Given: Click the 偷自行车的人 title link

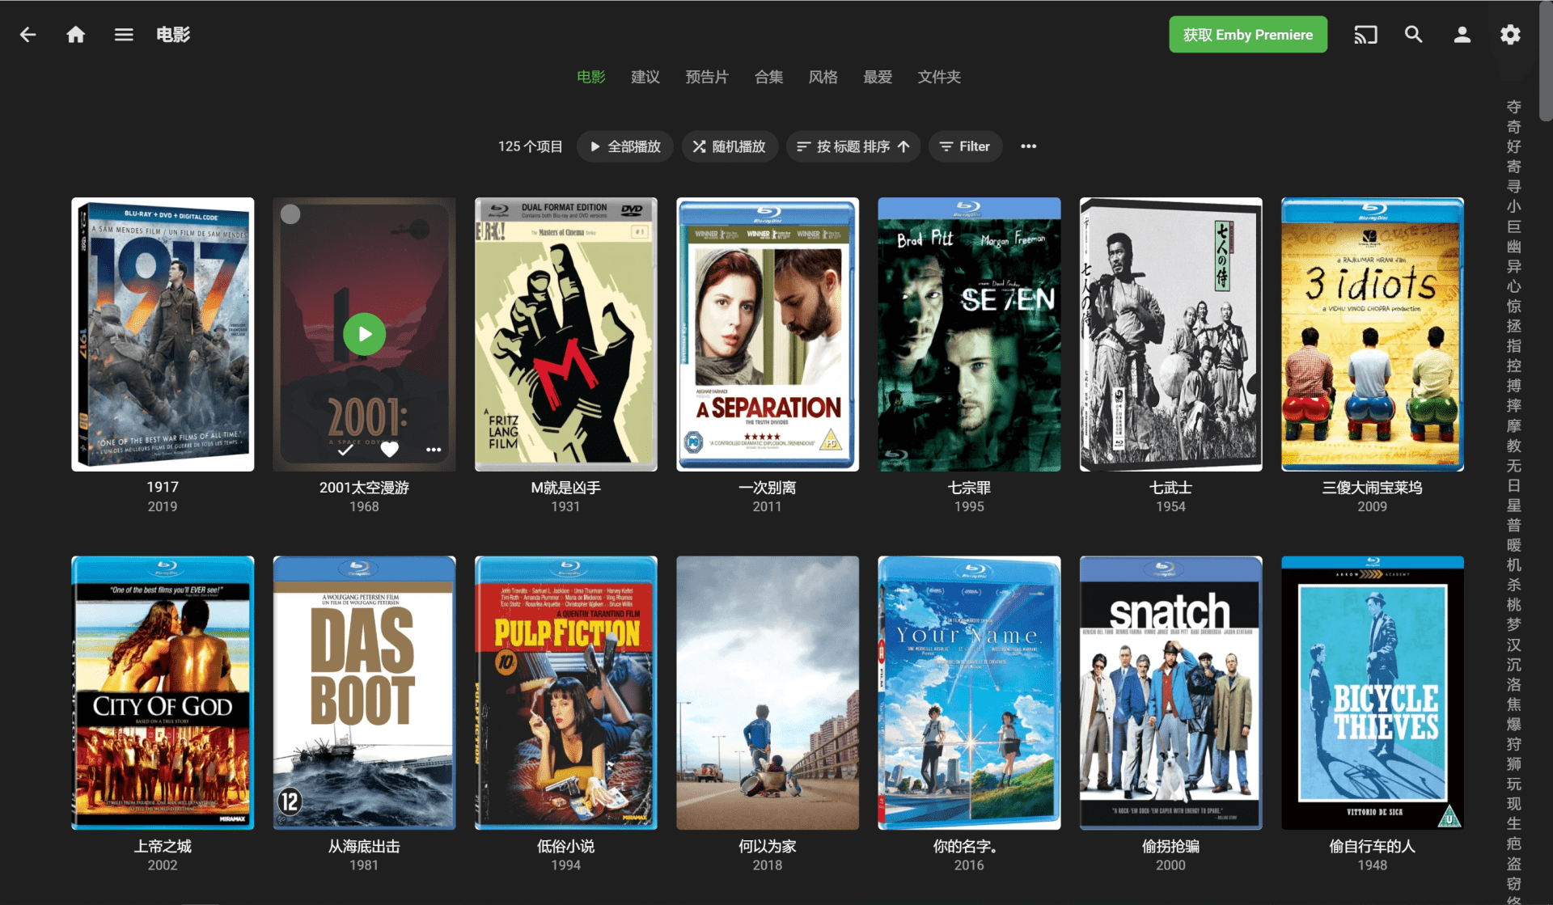Looking at the screenshot, I should point(1373,846).
